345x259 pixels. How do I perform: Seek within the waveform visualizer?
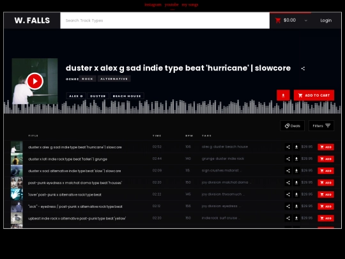172,107
